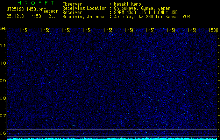Select the 1.1 kHz frequency tick
Viewport: 220px width, 140px height.
(x=3, y=45)
